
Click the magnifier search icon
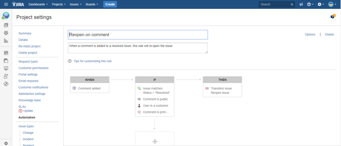(292, 4)
